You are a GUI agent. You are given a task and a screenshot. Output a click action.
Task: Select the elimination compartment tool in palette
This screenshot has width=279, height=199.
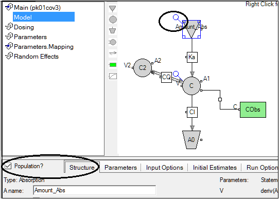(112, 30)
